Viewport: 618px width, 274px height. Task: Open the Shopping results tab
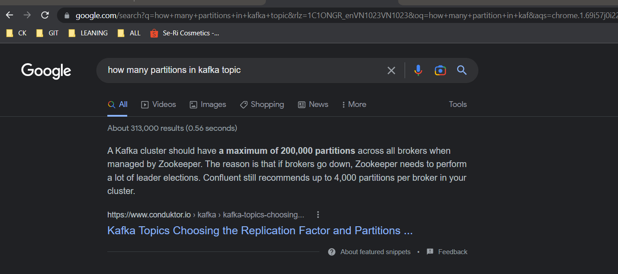coord(262,105)
